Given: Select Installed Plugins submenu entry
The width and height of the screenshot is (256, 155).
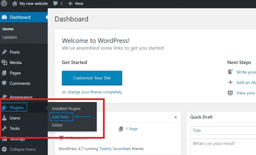Looking at the screenshot, I should pos(66,109).
